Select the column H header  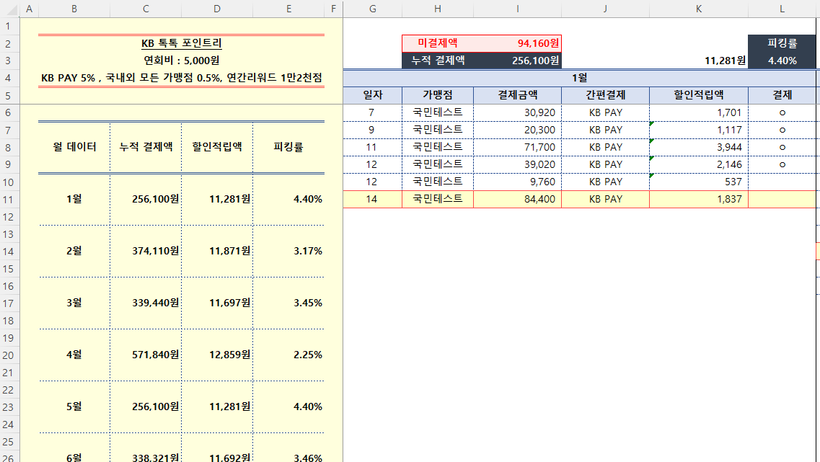tap(438, 9)
